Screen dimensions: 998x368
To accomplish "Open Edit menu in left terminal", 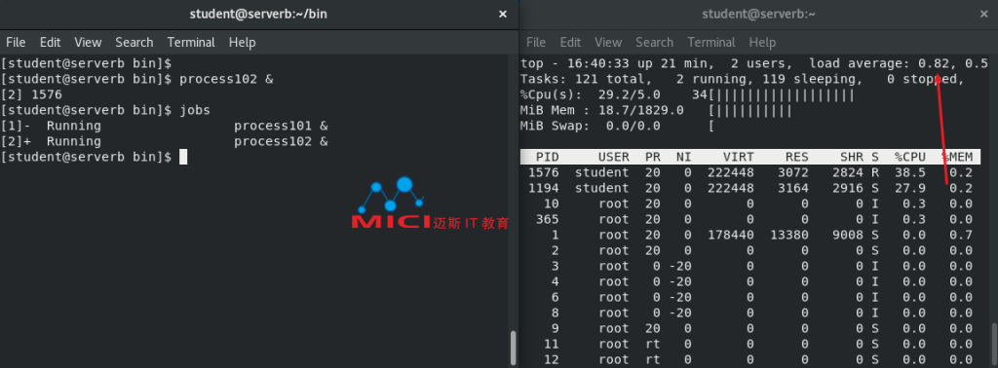I will coord(51,43).
